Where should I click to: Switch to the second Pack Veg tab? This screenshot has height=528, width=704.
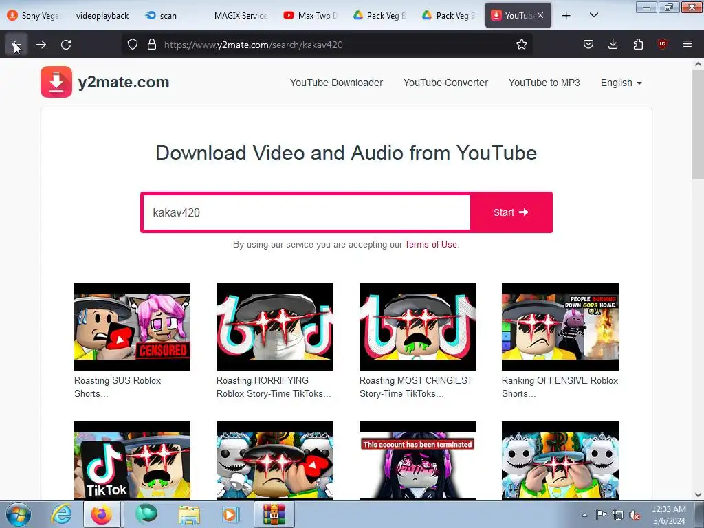448,16
